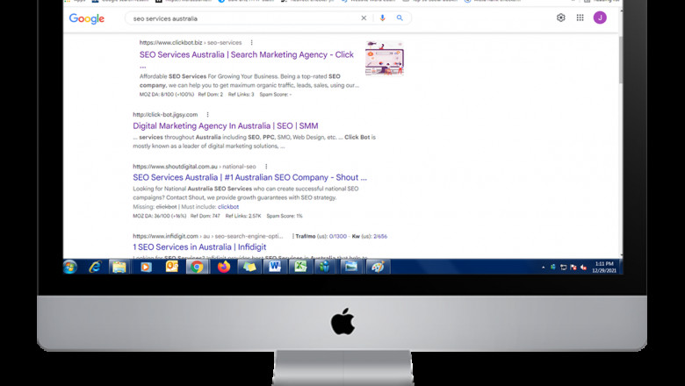Open options menu beside shoutdigital.com.au URL

tap(266, 166)
